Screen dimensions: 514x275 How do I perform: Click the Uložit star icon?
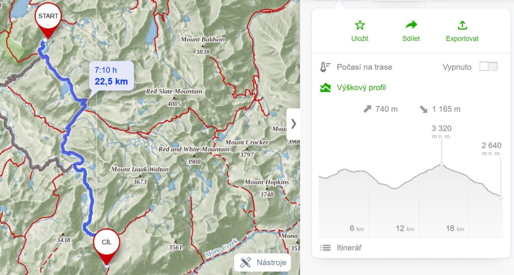coord(359,25)
